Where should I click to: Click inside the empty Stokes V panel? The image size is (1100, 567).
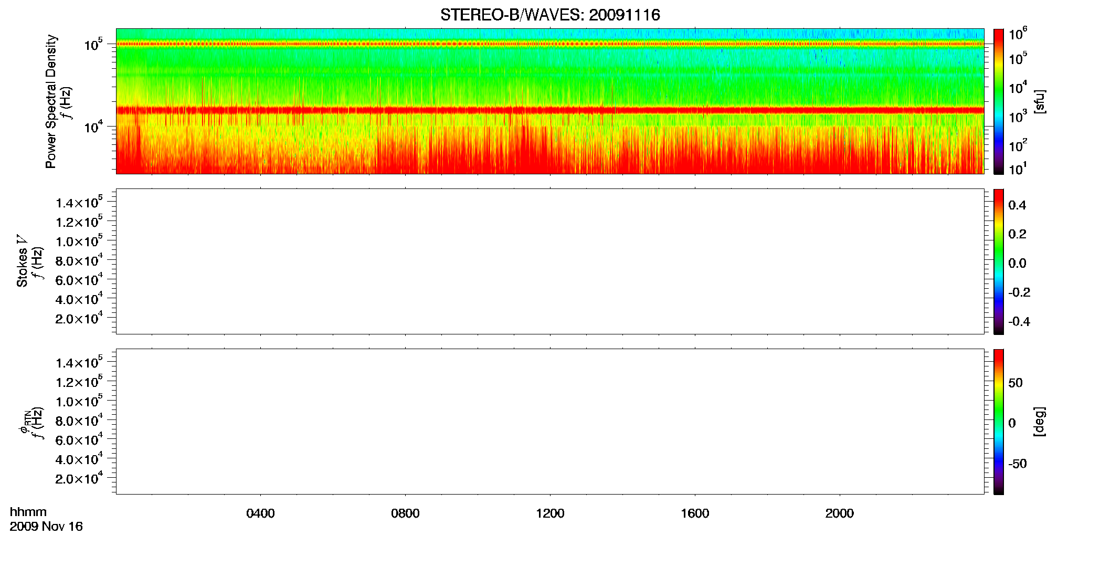[x=550, y=261]
